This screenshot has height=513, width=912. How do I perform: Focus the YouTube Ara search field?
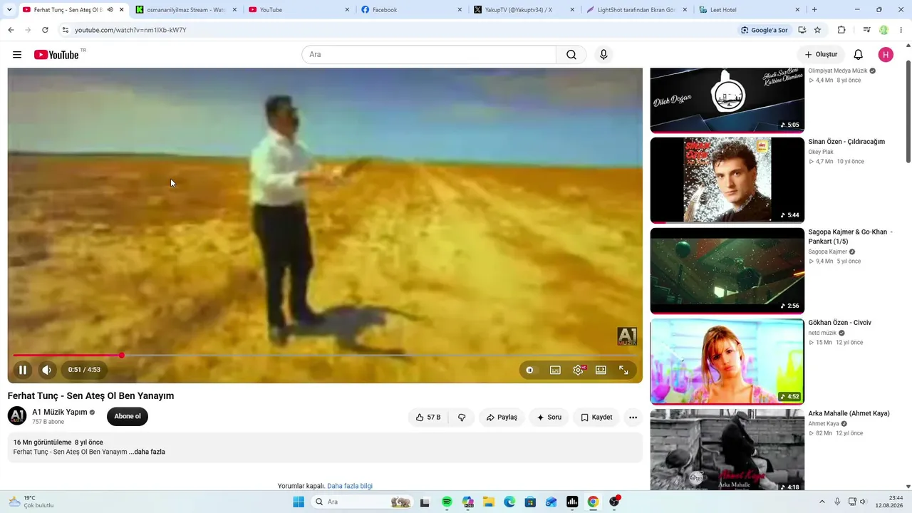[429, 55]
